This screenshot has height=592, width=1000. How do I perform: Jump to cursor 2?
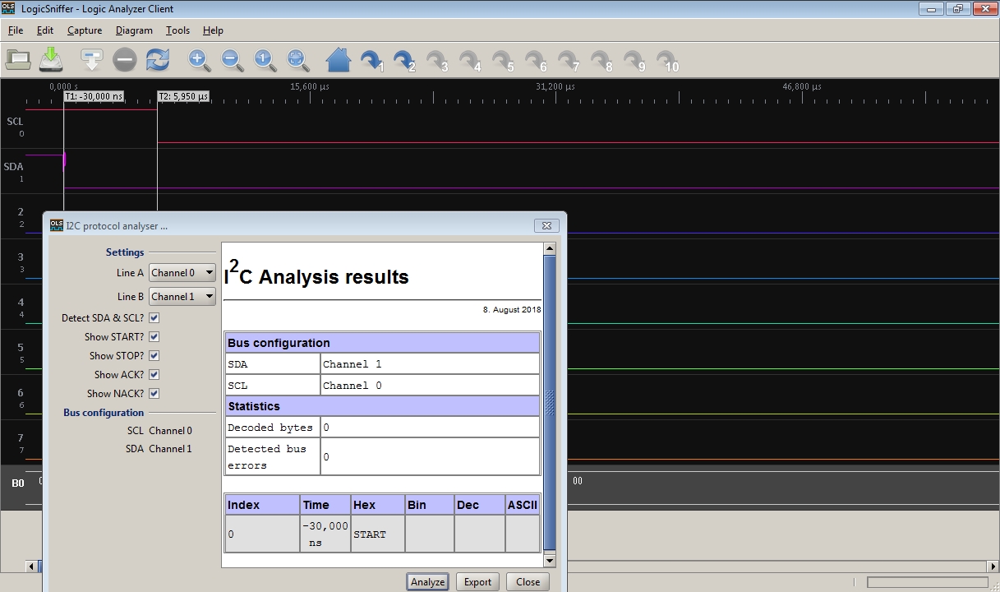pyautogui.click(x=404, y=61)
